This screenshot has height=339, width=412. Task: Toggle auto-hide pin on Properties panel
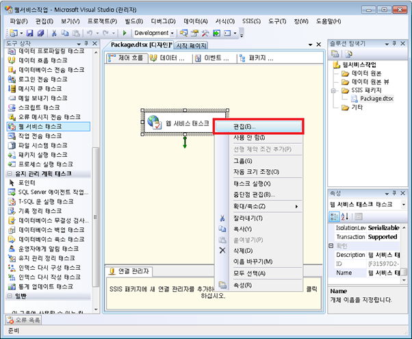[394, 193]
